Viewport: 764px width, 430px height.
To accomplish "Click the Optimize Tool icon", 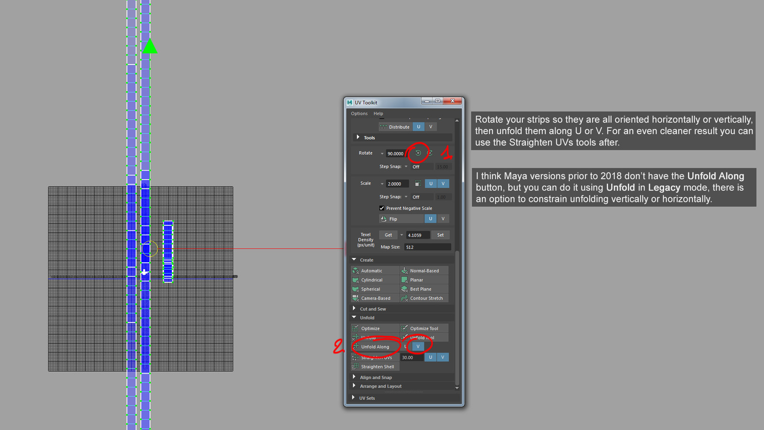I will [x=404, y=328].
